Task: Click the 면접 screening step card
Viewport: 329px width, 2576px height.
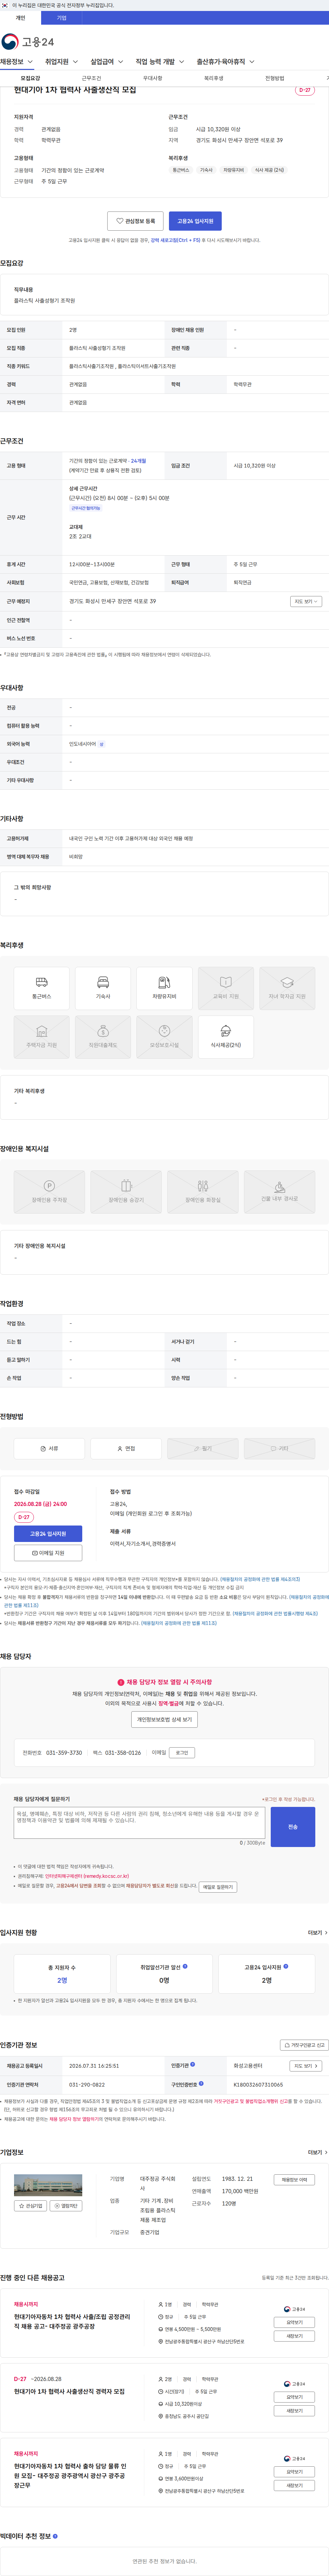Action: pos(126,1448)
